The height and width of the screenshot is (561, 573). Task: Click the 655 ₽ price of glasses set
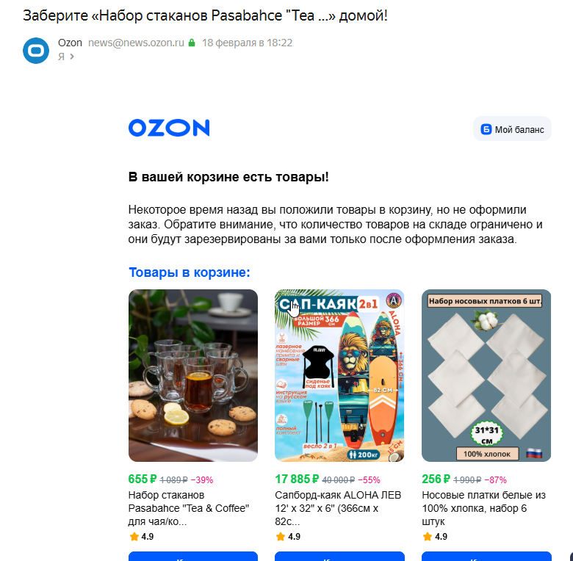click(x=143, y=479)
